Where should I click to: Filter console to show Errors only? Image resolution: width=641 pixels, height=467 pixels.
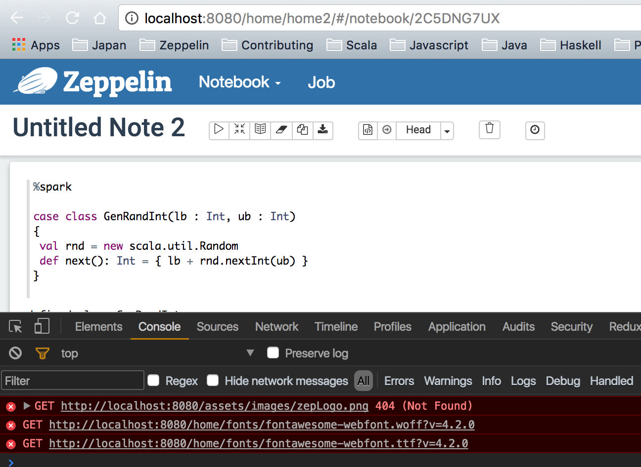point(399,381)
